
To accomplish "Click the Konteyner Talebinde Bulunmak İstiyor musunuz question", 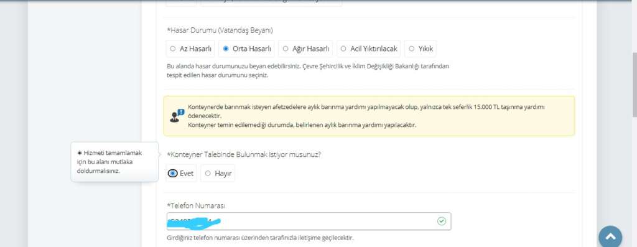I will tap(244, 154).
